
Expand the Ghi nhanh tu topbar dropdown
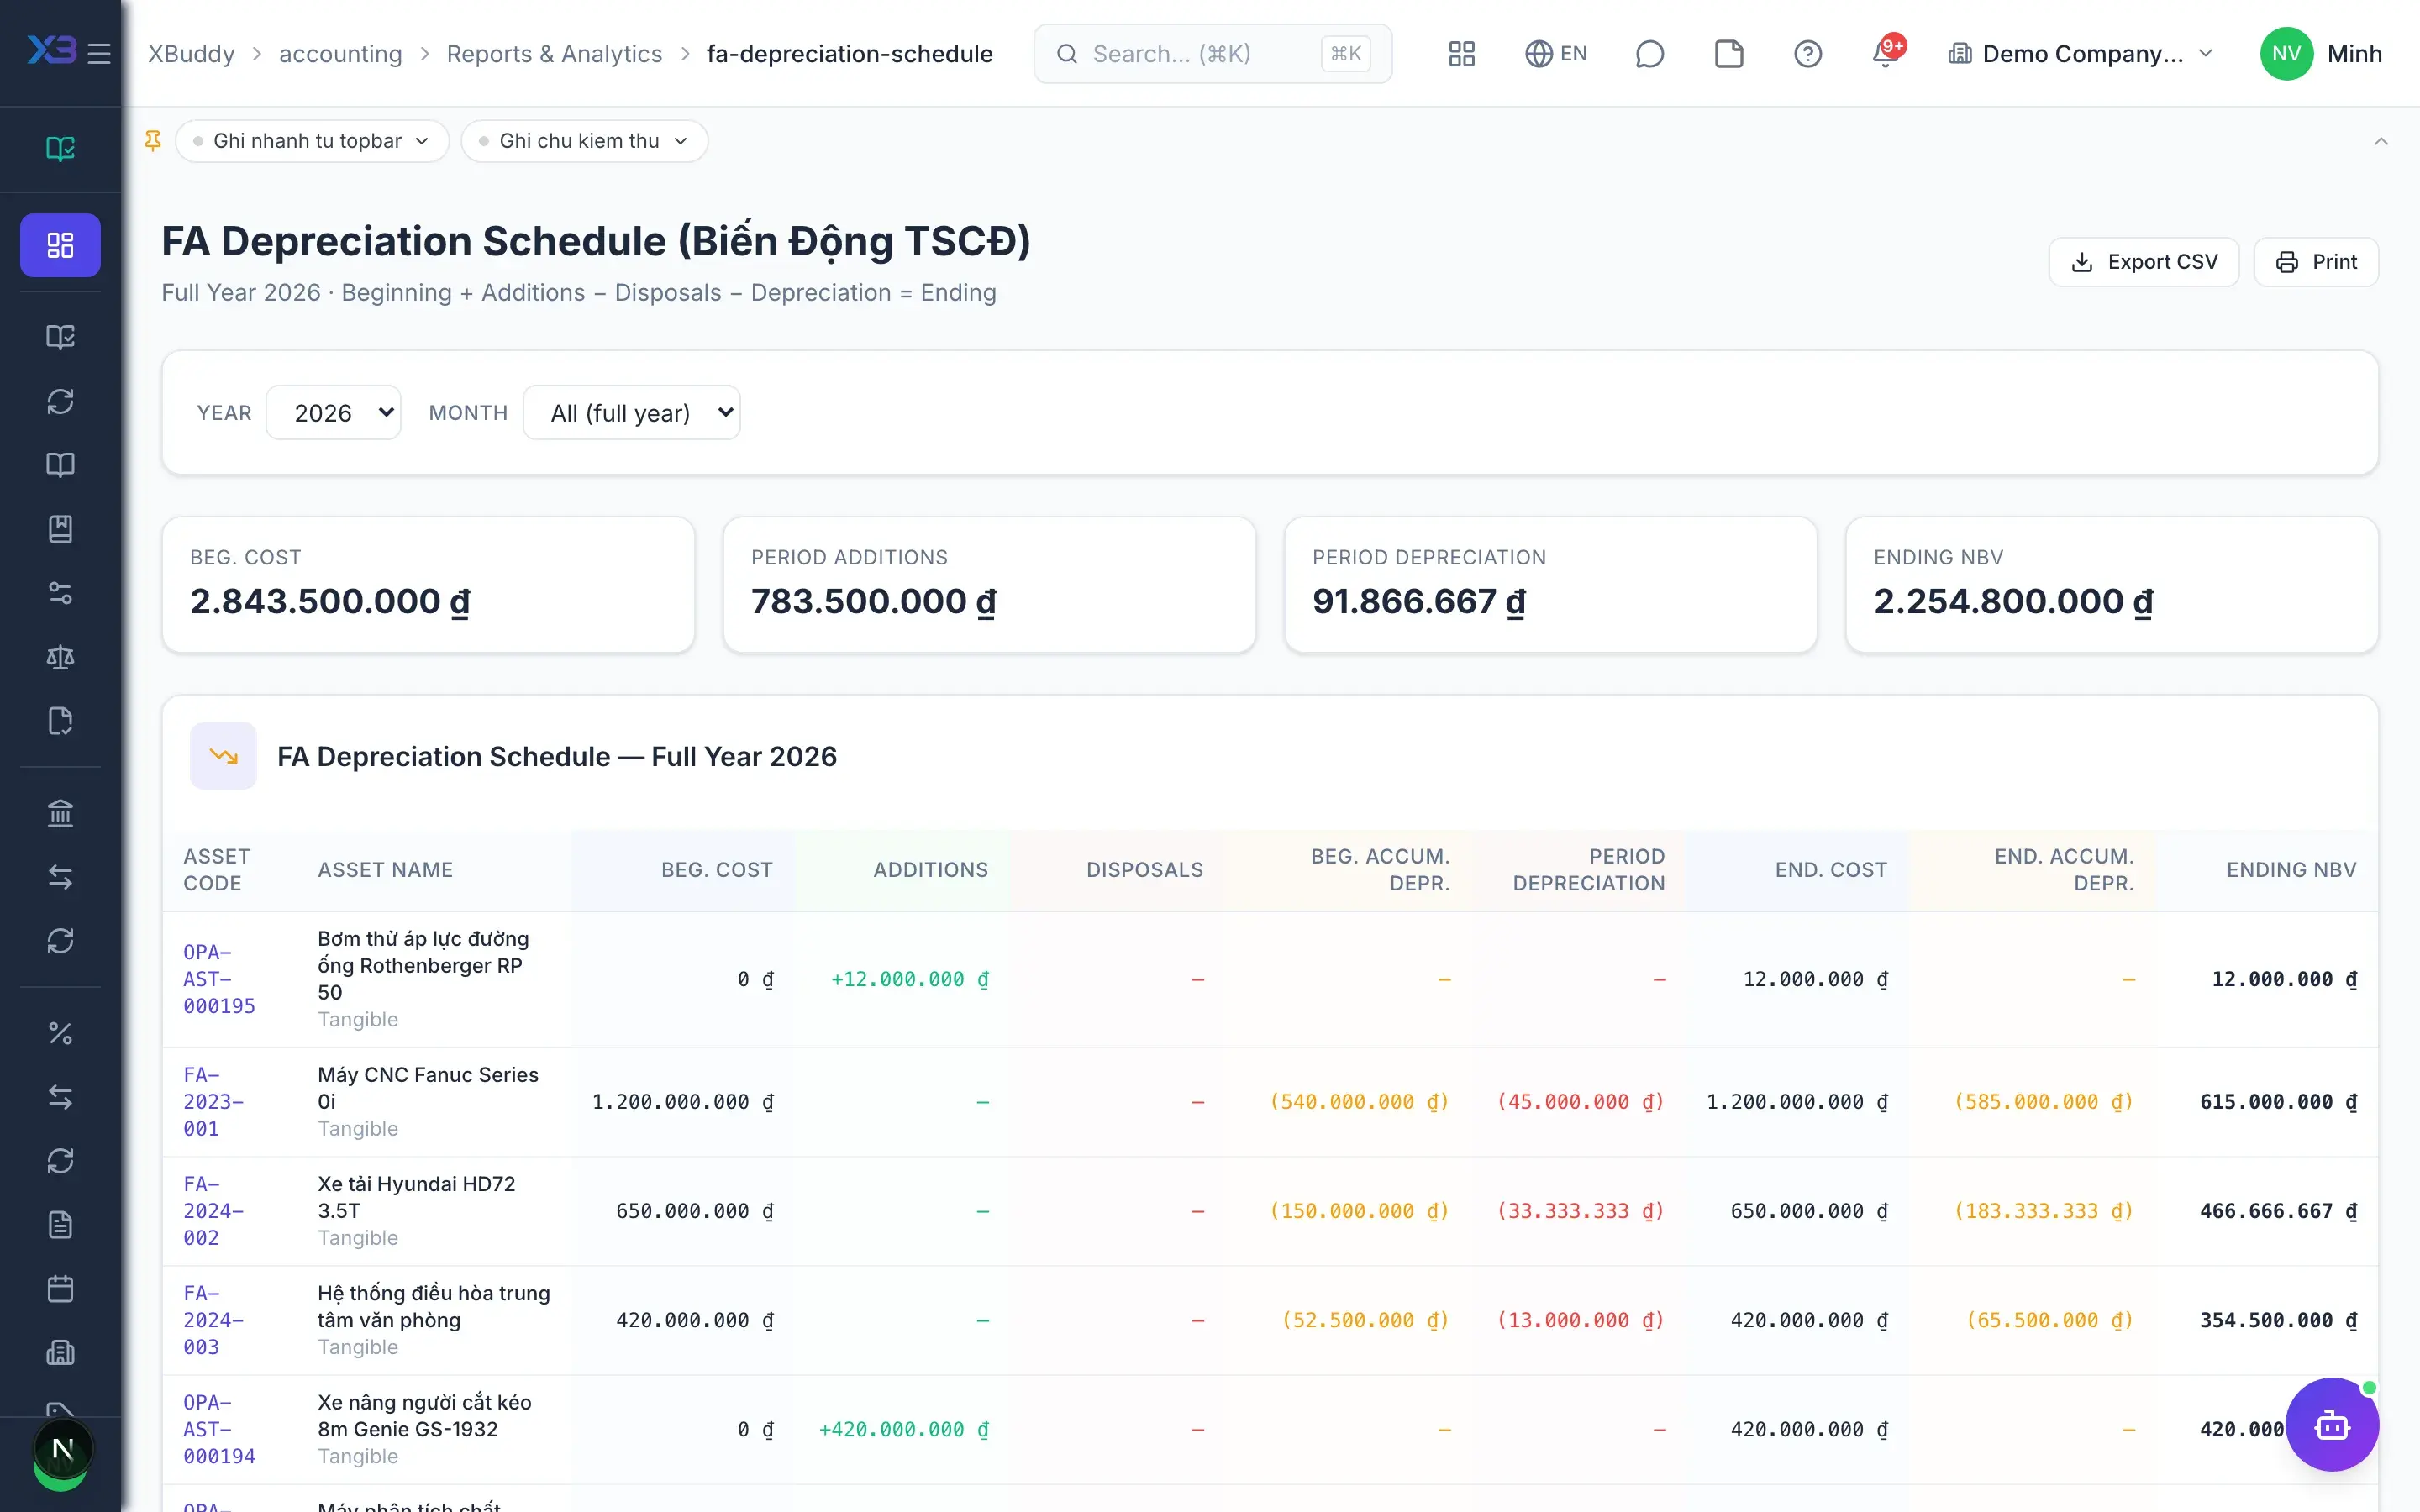click(312, 141)
